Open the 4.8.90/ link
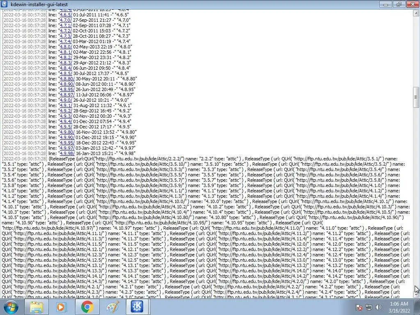Image resolution: width=420 pixels, height=315 pixels. 67,84
